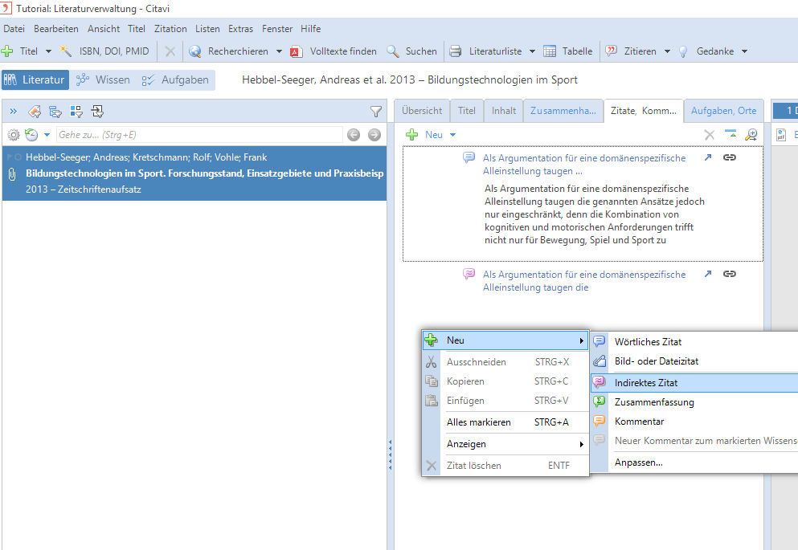Click the clock history icon
The width and height of the screenshot is (798, 550).
coord(31,135)
